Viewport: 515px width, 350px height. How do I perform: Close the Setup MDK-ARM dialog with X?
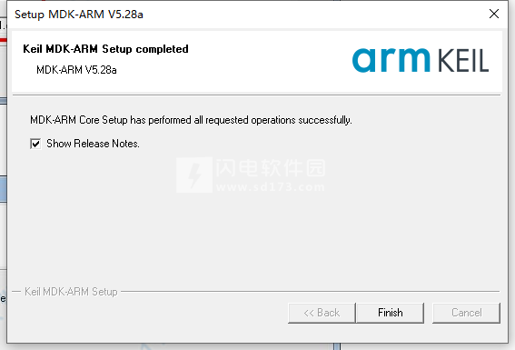(x=494, y=14)
